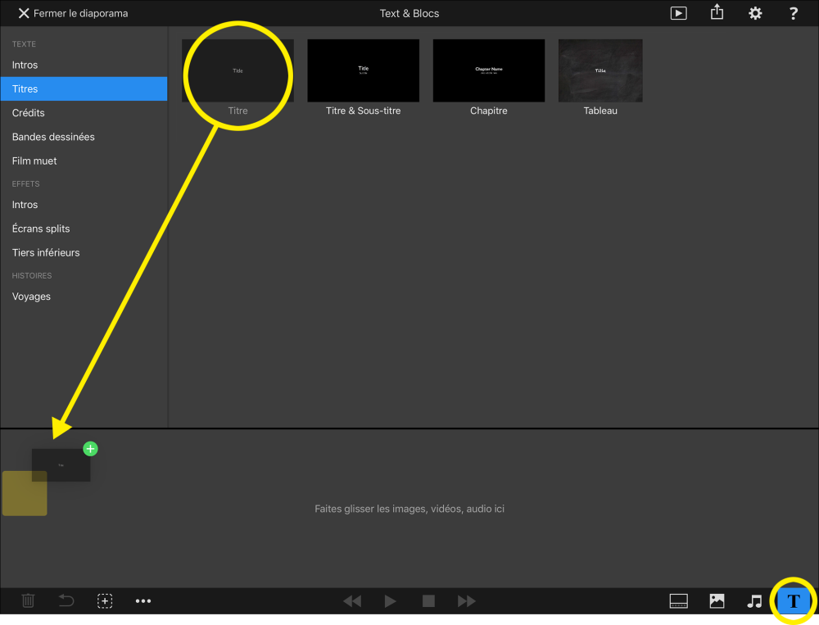
Task: Tap the share export icon
Action: point(717,12)
